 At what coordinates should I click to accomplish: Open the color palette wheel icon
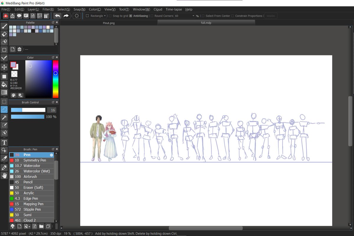13,95
